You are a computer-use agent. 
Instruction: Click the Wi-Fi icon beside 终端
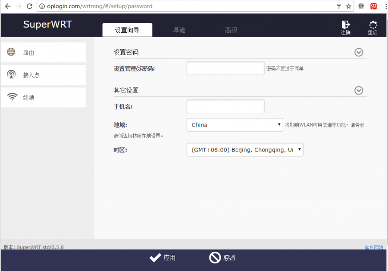coord(12,96)
